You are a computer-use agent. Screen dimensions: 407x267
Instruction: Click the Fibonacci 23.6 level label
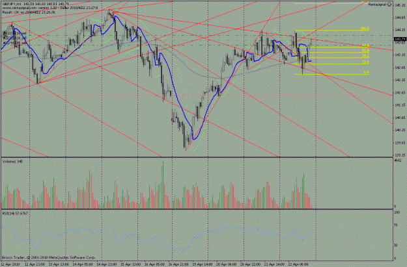[365, 62]
